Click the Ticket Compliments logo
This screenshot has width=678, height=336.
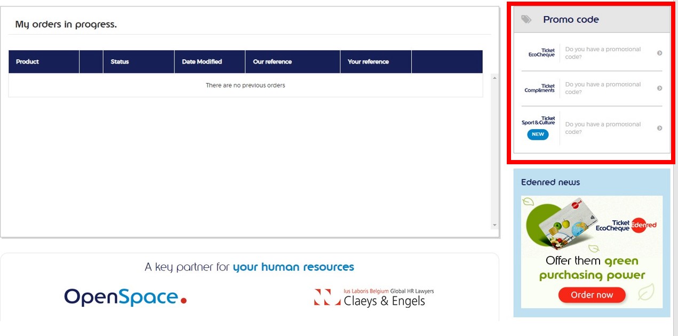click(x=539, y=88)
